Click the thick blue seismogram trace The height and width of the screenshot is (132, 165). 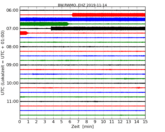82,19
